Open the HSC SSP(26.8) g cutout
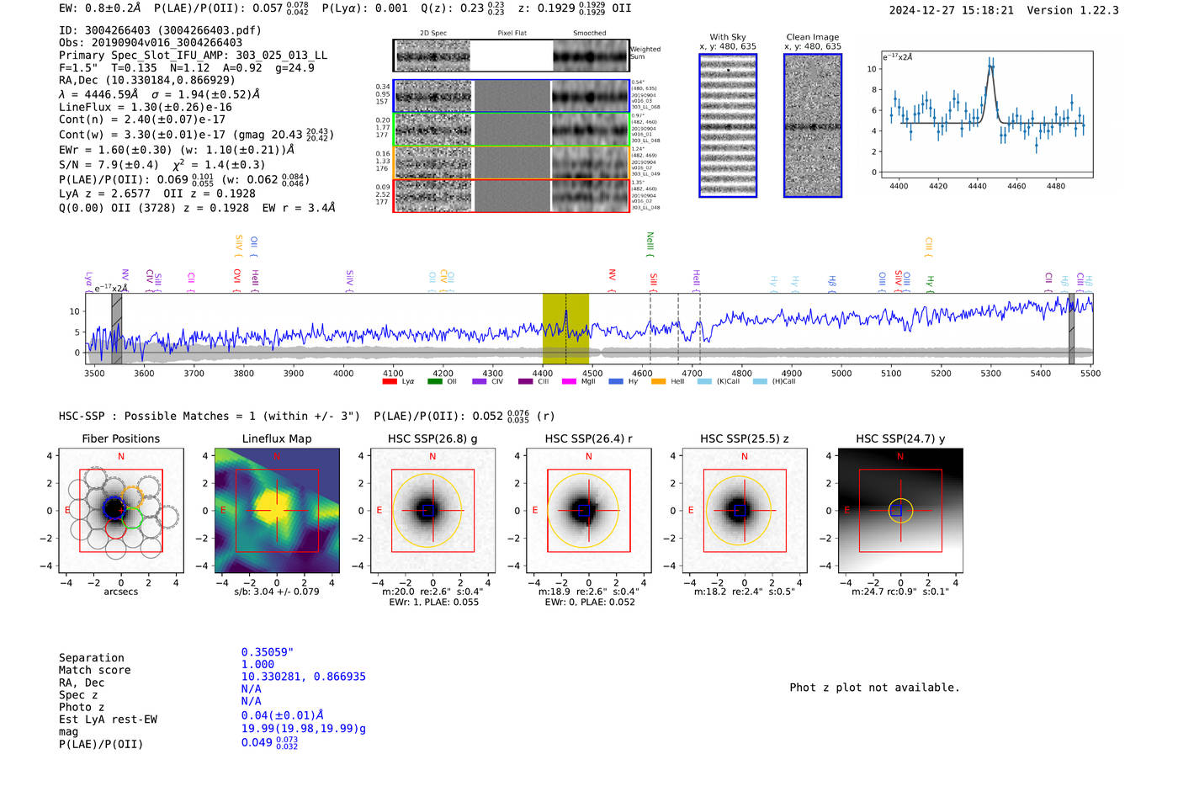1178x802 pixels. pos(432,511)
